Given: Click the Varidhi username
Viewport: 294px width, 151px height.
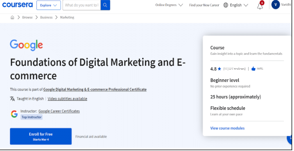Looking at the screenshot, I should tap(286, 5).
